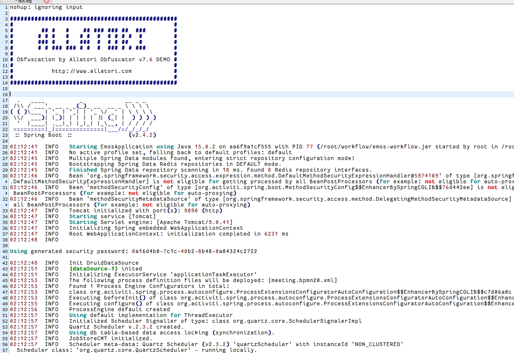Click '[meeting.bpmn20.xml]' file name
This screenshot has width=514, height=353.
303,280
